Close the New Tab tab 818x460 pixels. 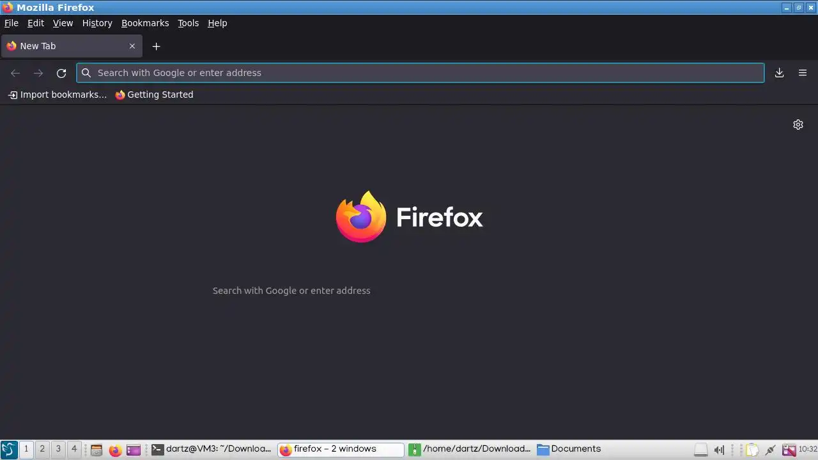[x=132, y=46]
